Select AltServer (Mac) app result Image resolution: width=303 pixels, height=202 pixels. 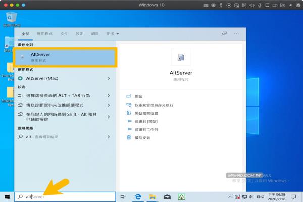(42, 78)
